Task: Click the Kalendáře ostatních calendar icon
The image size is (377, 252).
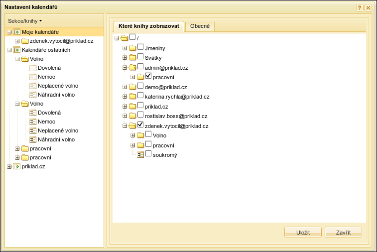Action: pyautogui.click(x=17, y=50)
